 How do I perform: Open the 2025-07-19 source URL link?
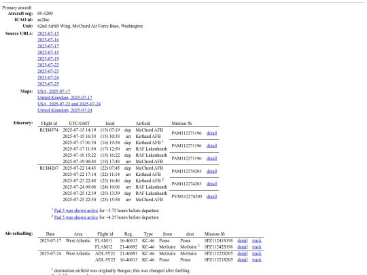point(48,58)
